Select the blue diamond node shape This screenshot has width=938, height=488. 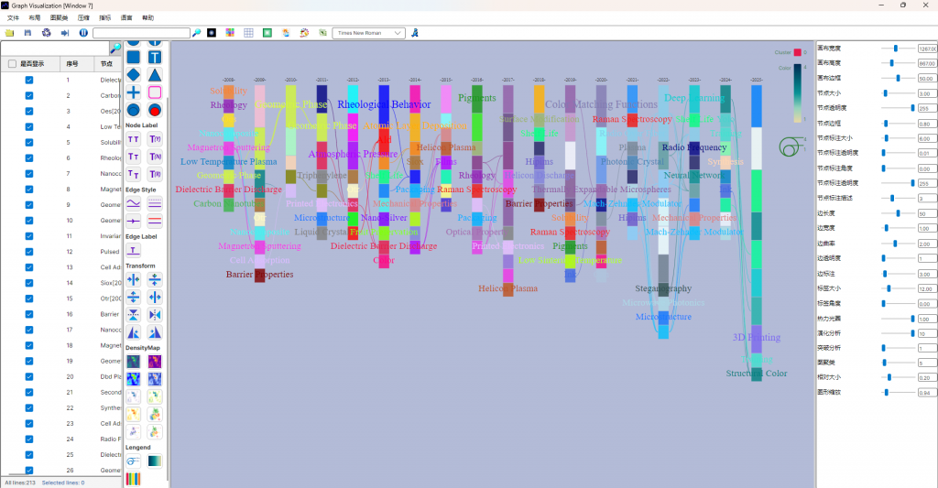pyautogui.click(x=134, y=74)
